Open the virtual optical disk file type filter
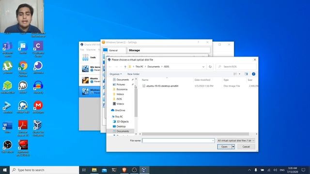Screen dimensions: 310x174 pos(236,141)
